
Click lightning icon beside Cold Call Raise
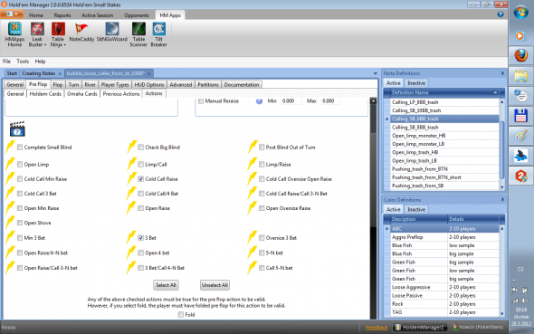(132, 178)
